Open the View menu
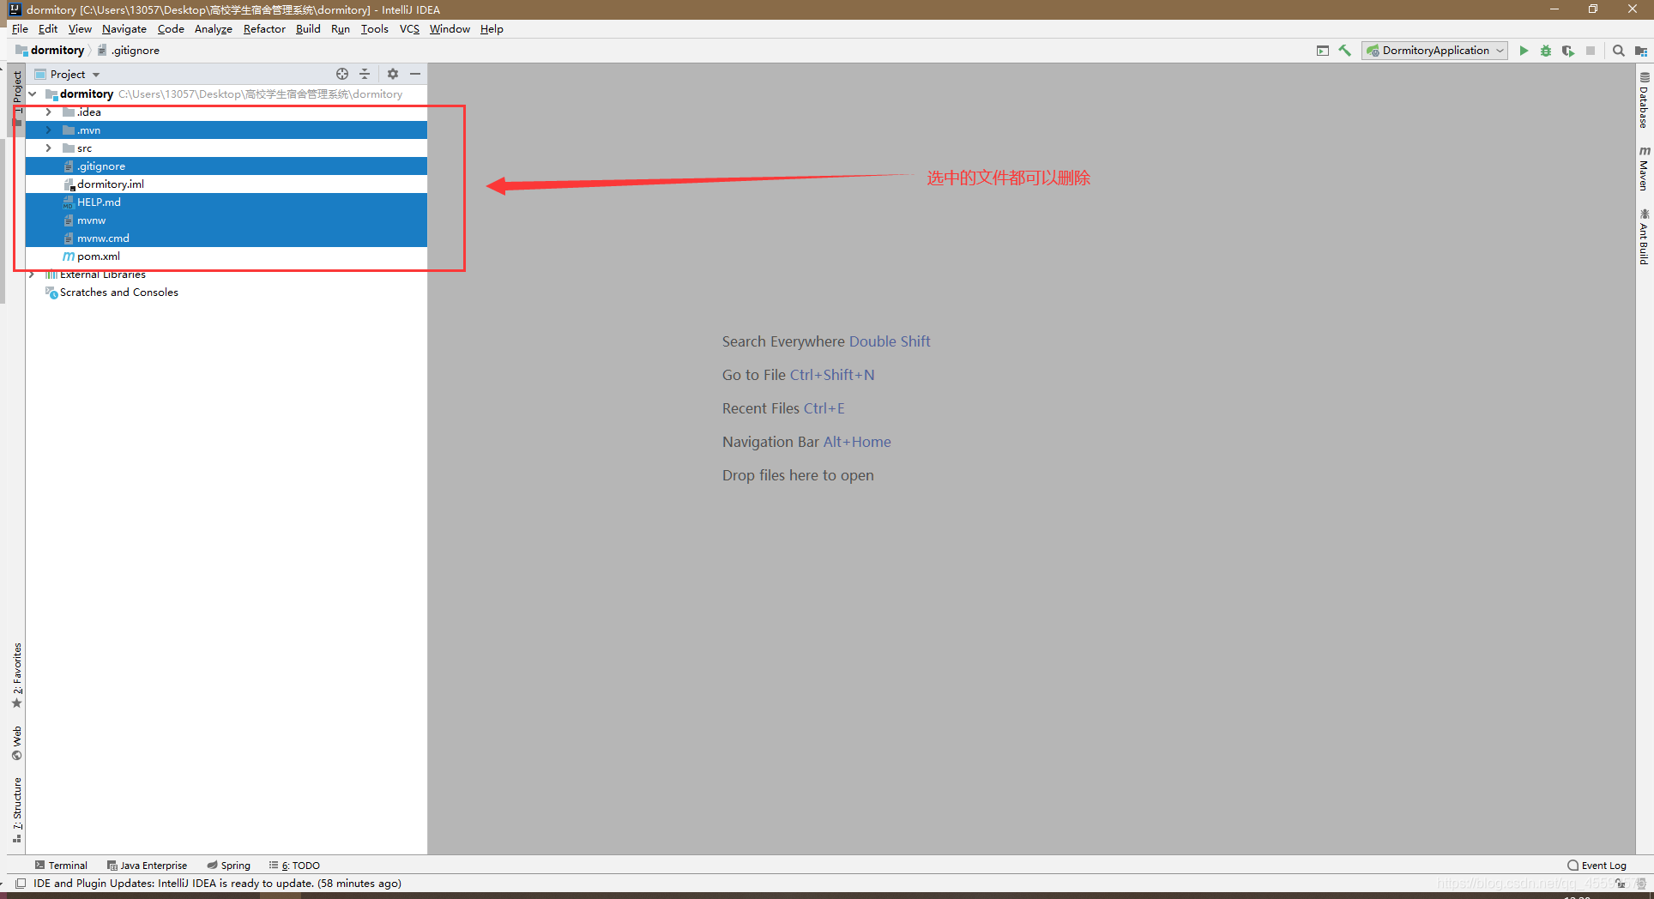1654x899 pixels. 80,29
